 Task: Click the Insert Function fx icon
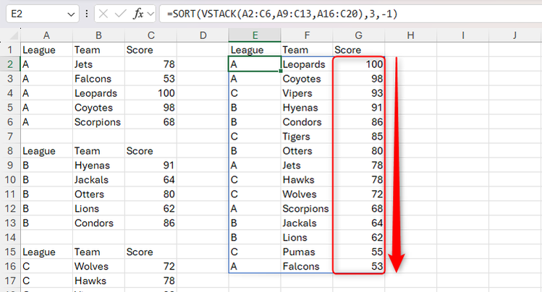139,14
